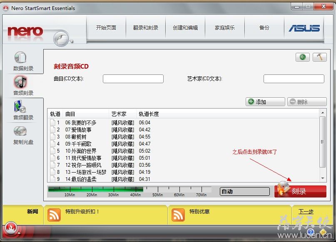This screenshot has height=242, width=336.
Task: Expand the small arrow beside the flame icon
Action: tap(19, 232)
